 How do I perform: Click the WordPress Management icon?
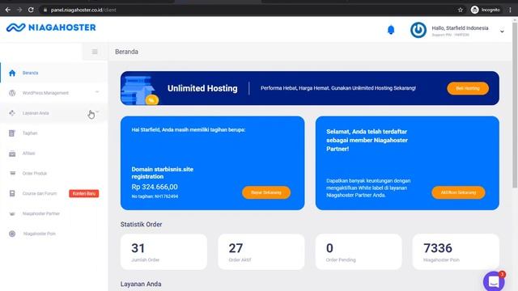[x=12, y=93]
